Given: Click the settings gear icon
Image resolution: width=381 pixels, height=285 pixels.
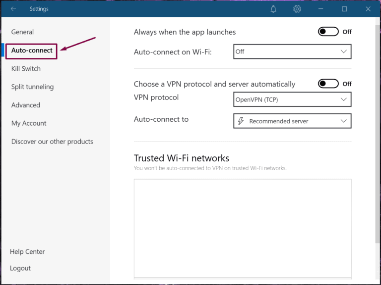Looking at the screenshot, I should pyautogui.click(x=297, y=9).
